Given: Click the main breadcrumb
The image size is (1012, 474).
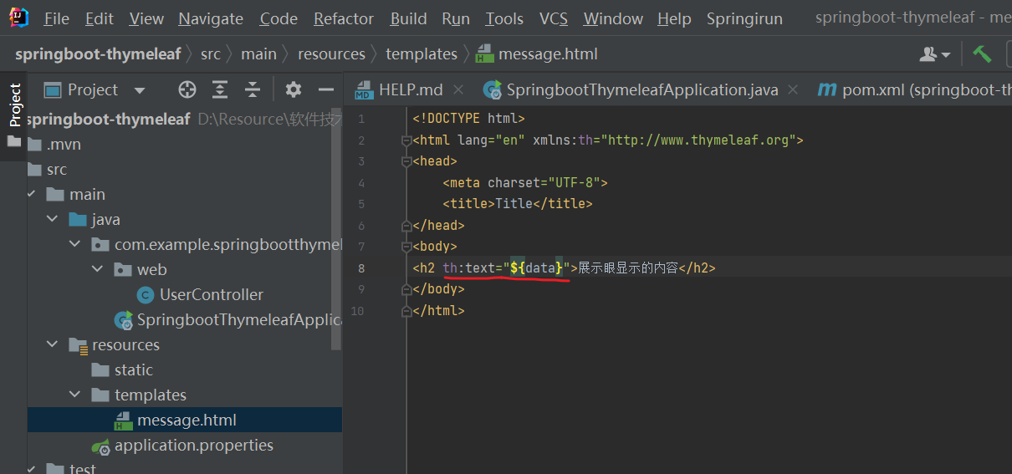Looking at the screenshot, I should pyautogui.click(x=258, y=54).
